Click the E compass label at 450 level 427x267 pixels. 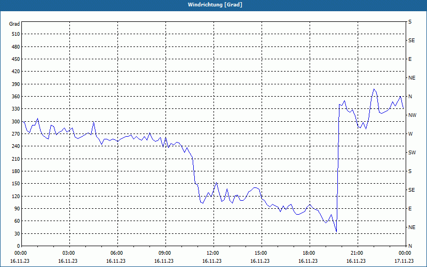[410, 59]
